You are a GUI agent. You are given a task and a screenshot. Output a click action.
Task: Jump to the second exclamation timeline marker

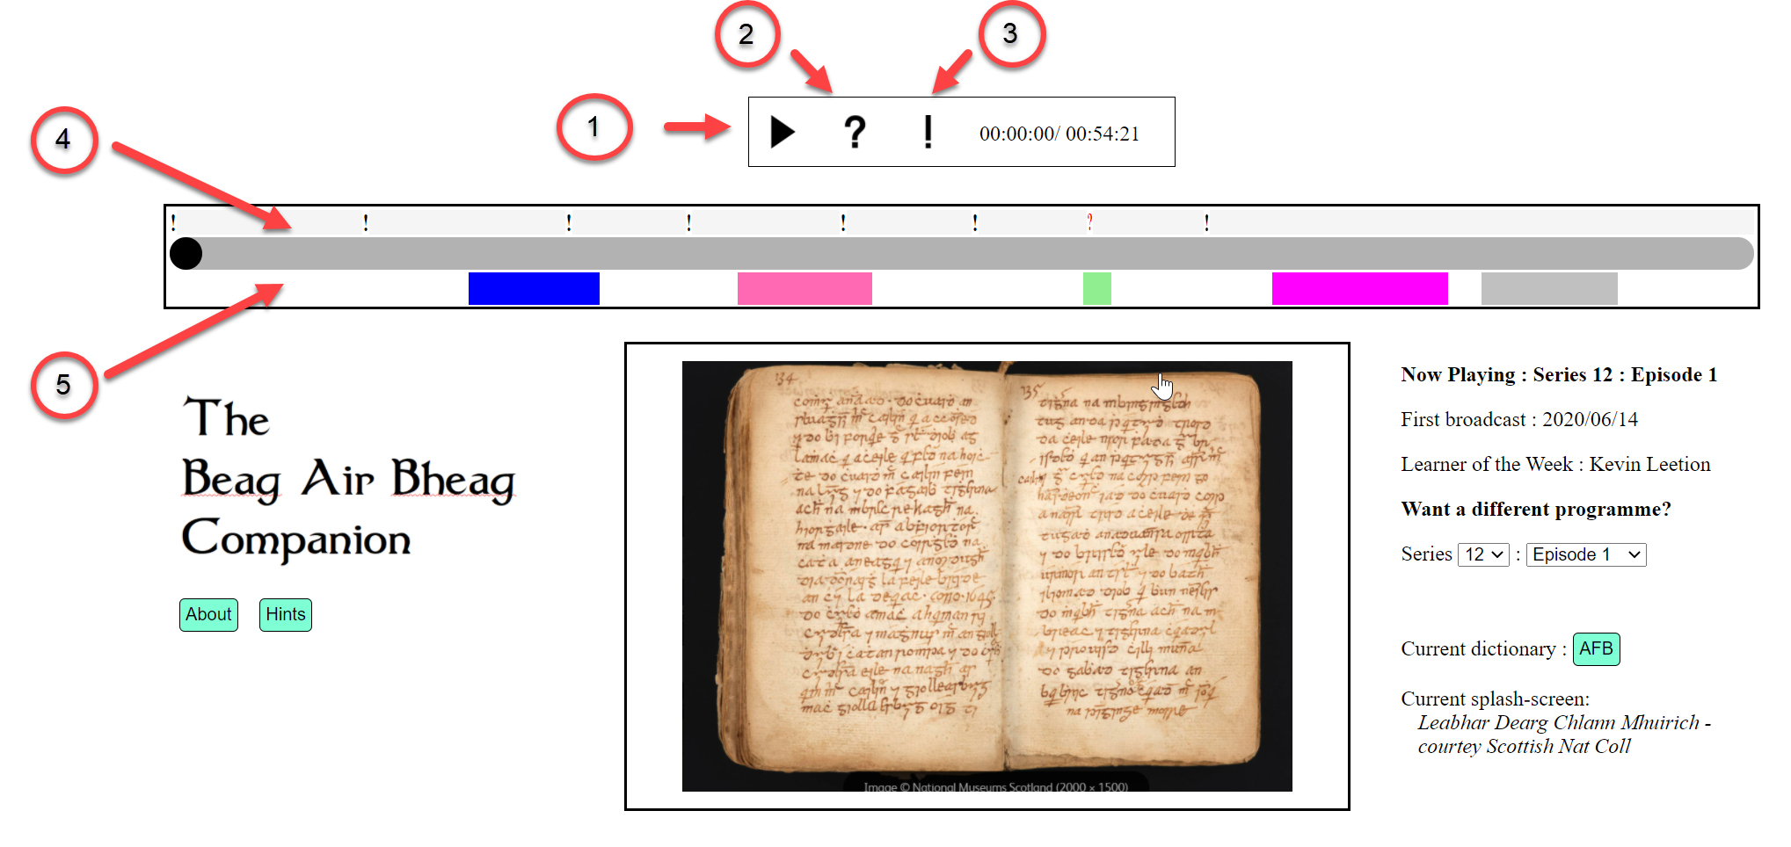pos(366,222)
